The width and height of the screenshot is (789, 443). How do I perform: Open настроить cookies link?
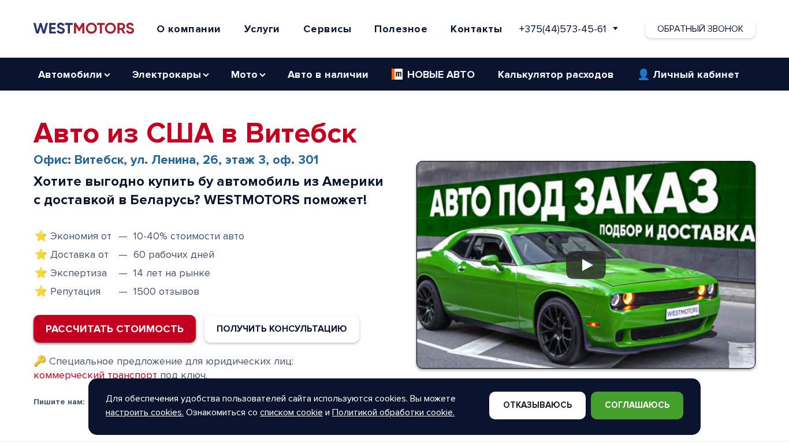(x=144, y=412)
